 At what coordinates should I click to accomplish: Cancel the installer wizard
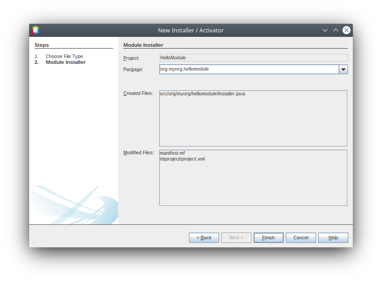click(301, 237)
